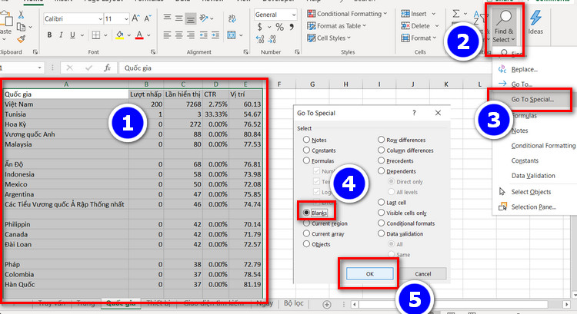Apply Italic formatting icon
Screen dimensions: 577x314
[x=61, y=35]
